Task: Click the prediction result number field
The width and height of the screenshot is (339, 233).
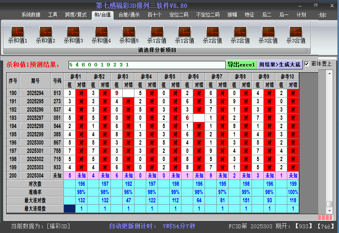Action: (147, 64)
